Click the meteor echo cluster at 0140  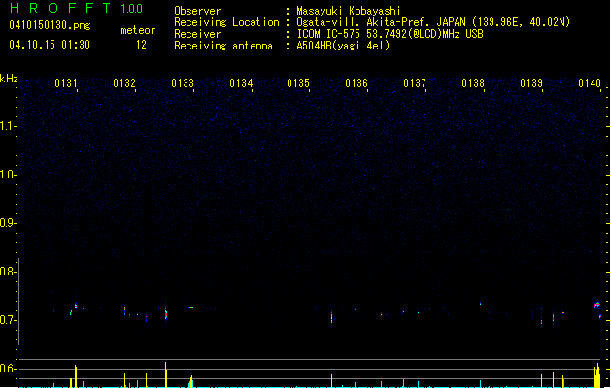[597, 305]
